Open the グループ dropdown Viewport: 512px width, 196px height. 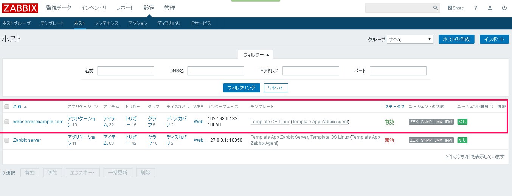410,39
